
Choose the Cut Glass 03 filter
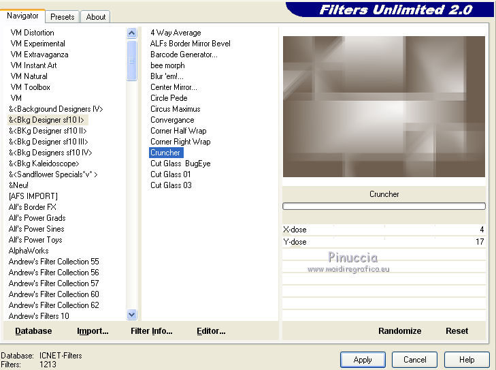point(171,185)
